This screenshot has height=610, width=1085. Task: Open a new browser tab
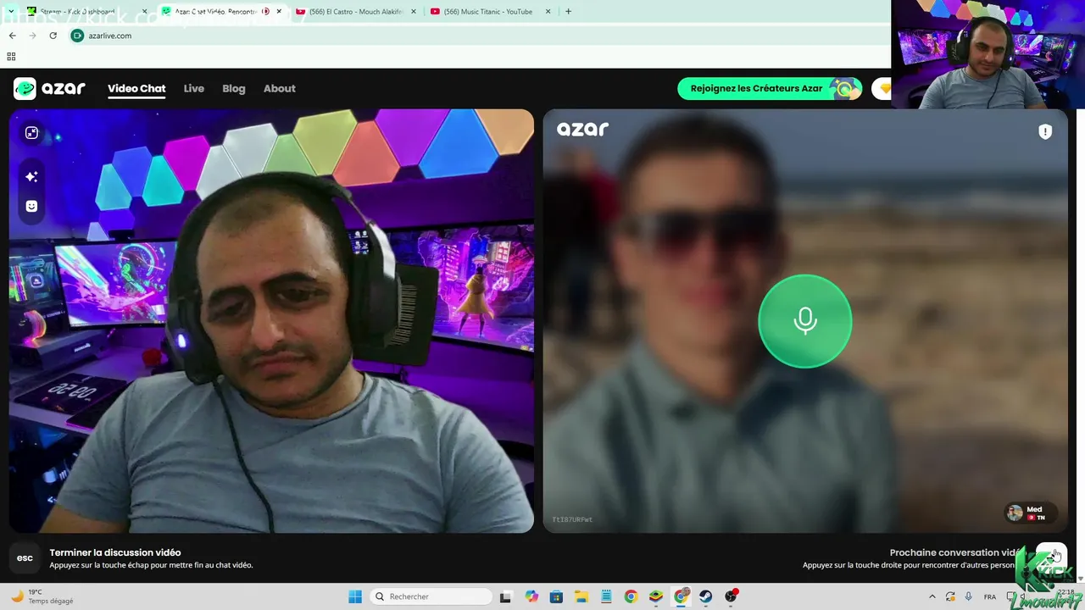(x=568, y=12)
